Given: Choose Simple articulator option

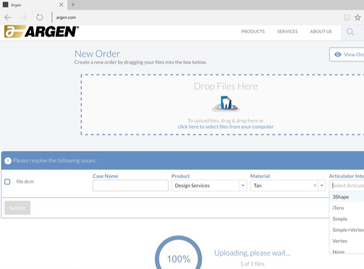Looking at the screenshot, I should pyautogui.click(x=347, y=219).
